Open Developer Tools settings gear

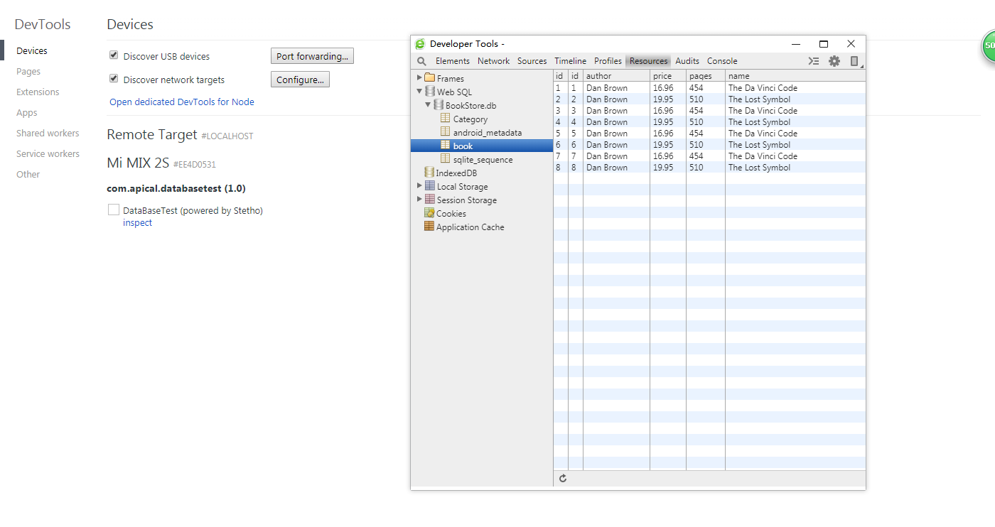tap(834, 61)
